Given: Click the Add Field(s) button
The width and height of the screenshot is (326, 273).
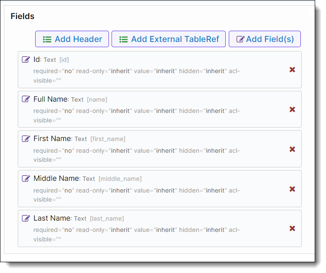Looking at the screenshot, I should (x=265, y=39).
